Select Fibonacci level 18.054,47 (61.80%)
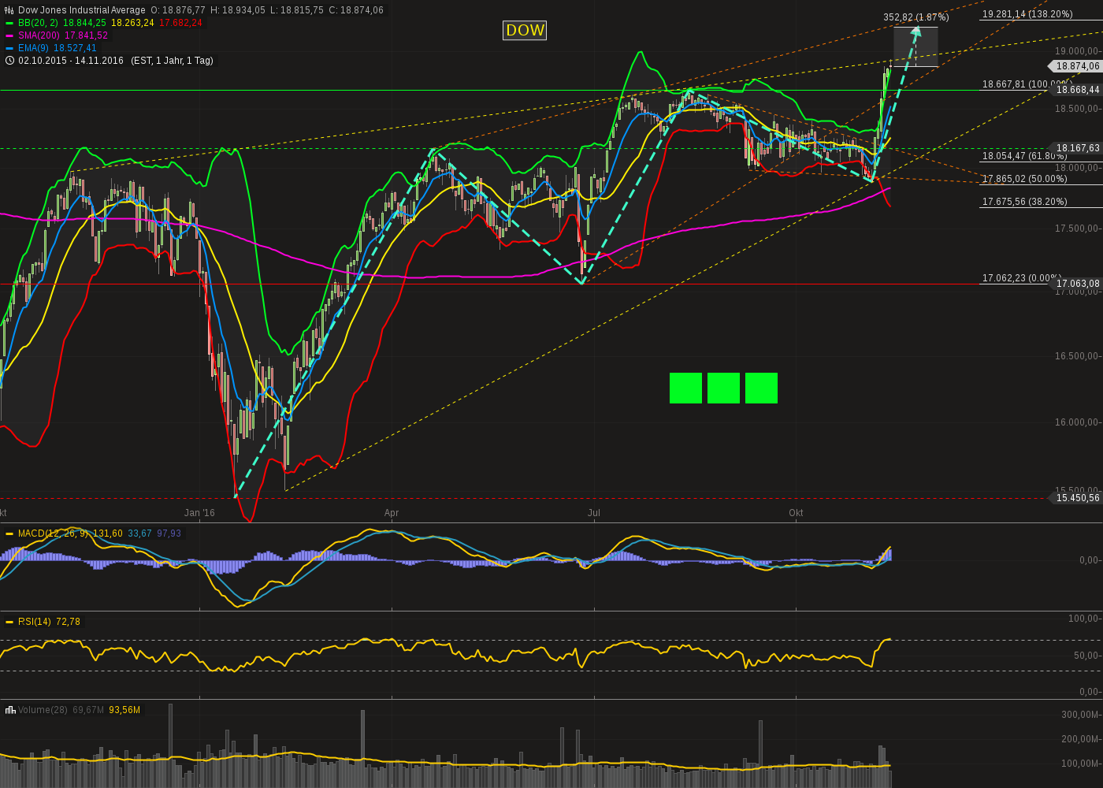The height and width of the screenshot is (788, 1103). click(x=1024, y=156)
